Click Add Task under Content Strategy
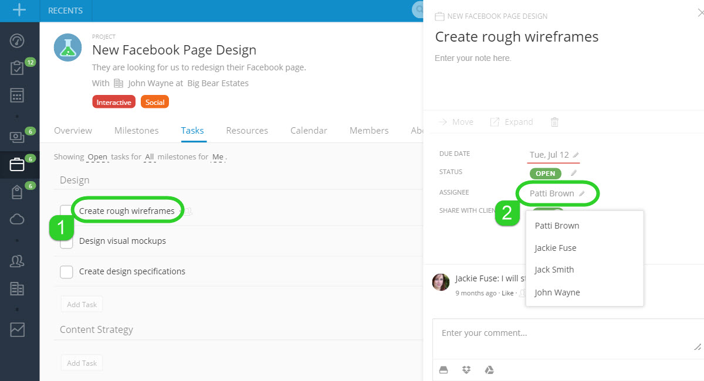This screenshot has width=704, height=381. coord(82,363)
